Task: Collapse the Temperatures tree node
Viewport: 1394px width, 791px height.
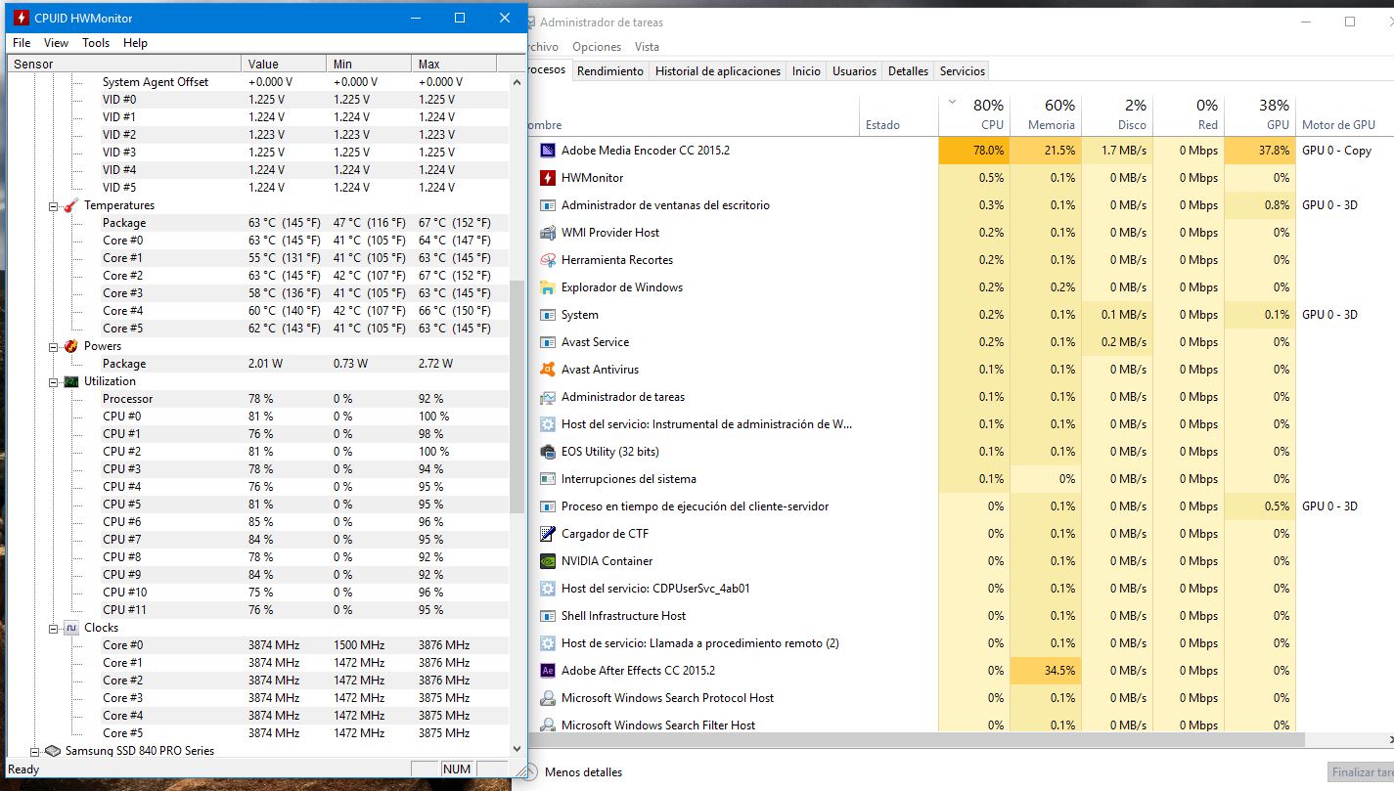Action: [x=54, y=206]
